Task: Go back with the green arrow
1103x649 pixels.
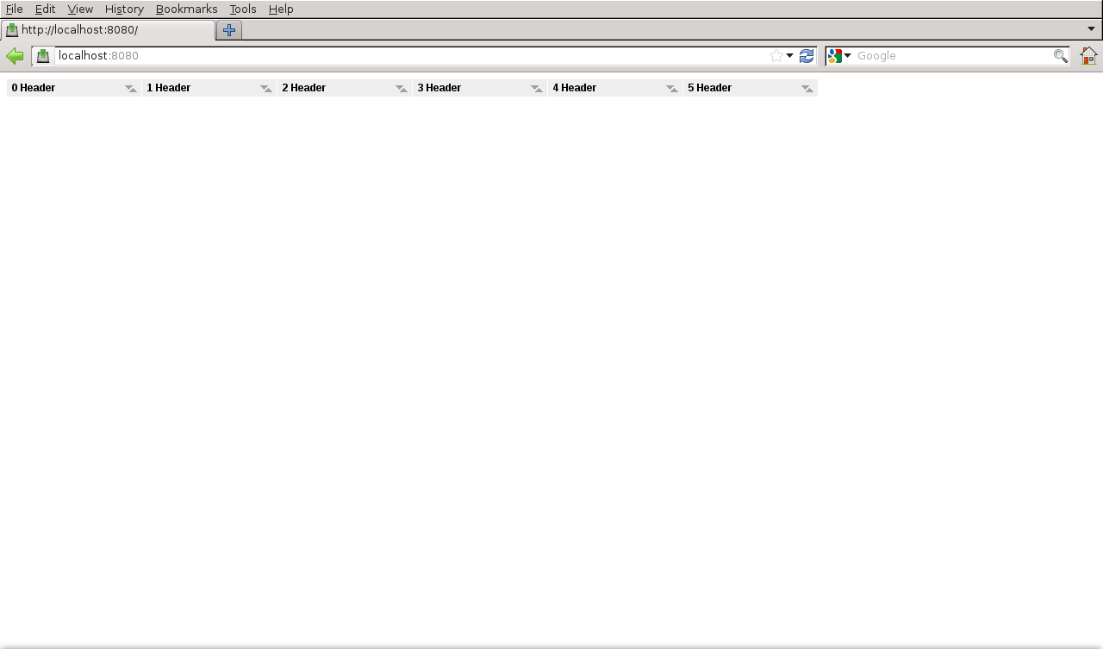Action: (15, 56)
